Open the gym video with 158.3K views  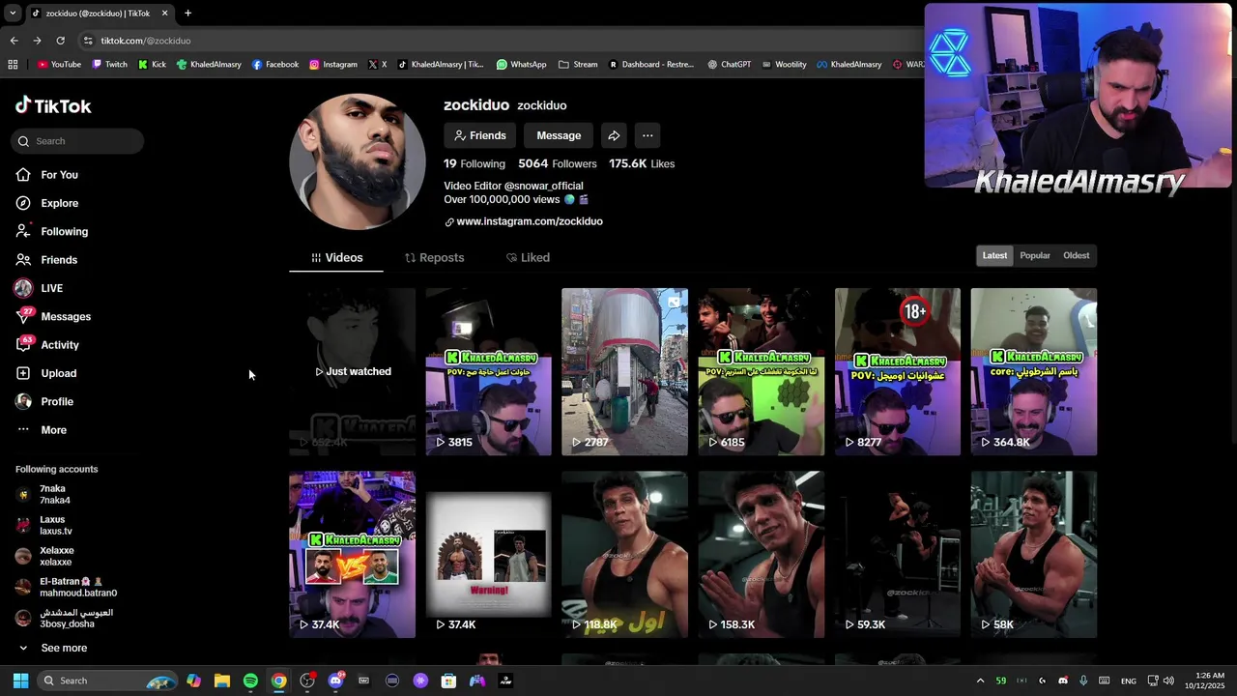(762, 555)
